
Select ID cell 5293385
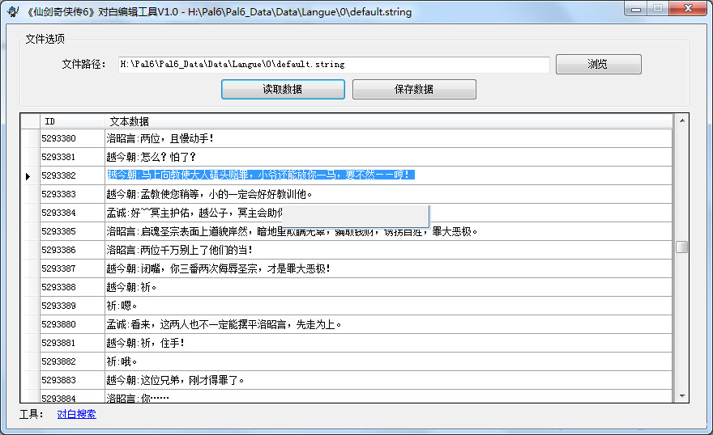tap(72, 231)
